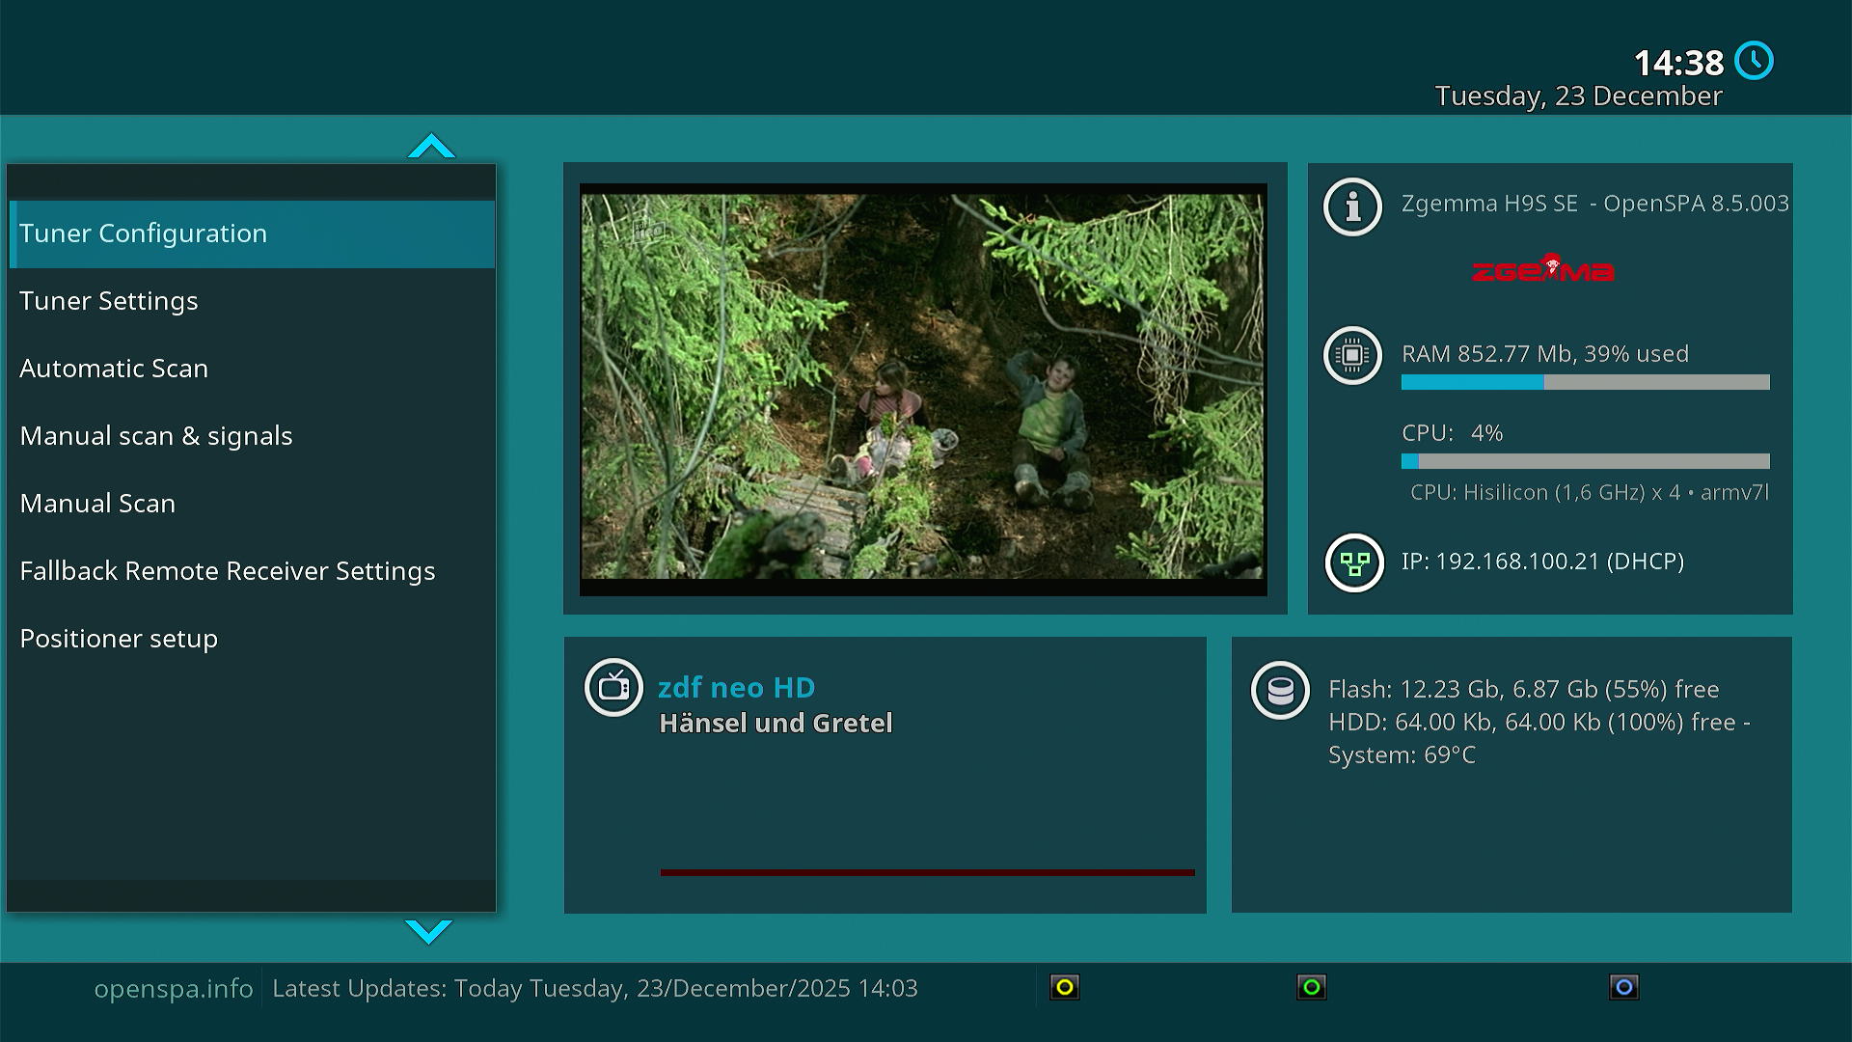Viewport: 1852px width, 1042px height.
Task: Open Positioner setup
Action: click(252, 639)
